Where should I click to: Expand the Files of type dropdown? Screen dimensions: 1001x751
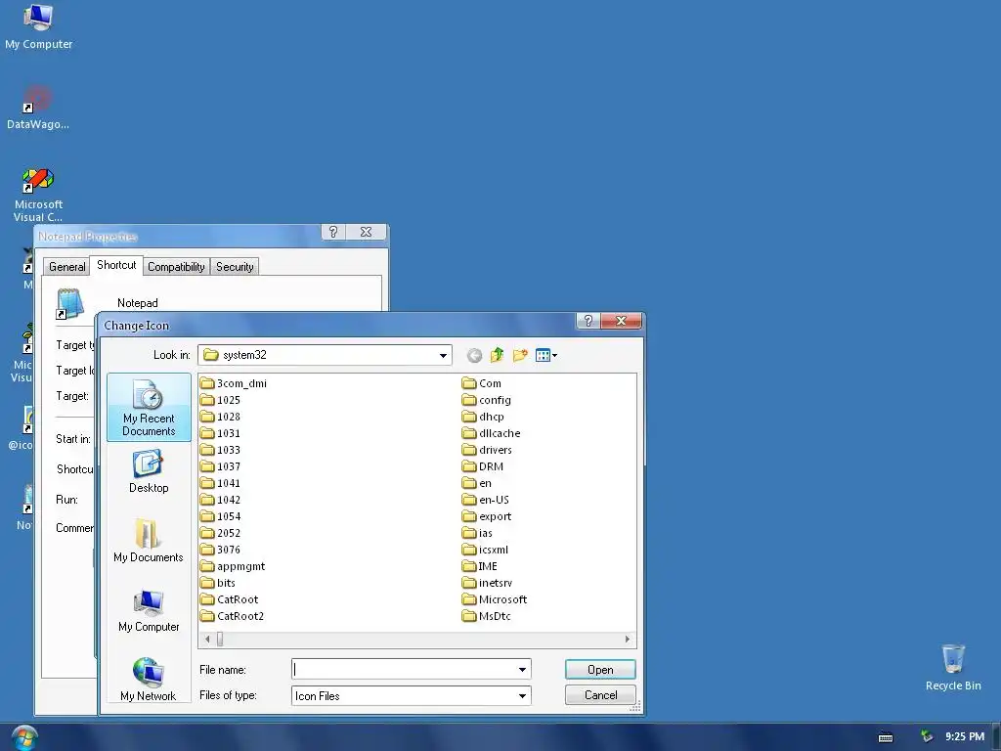coord(522,695)
